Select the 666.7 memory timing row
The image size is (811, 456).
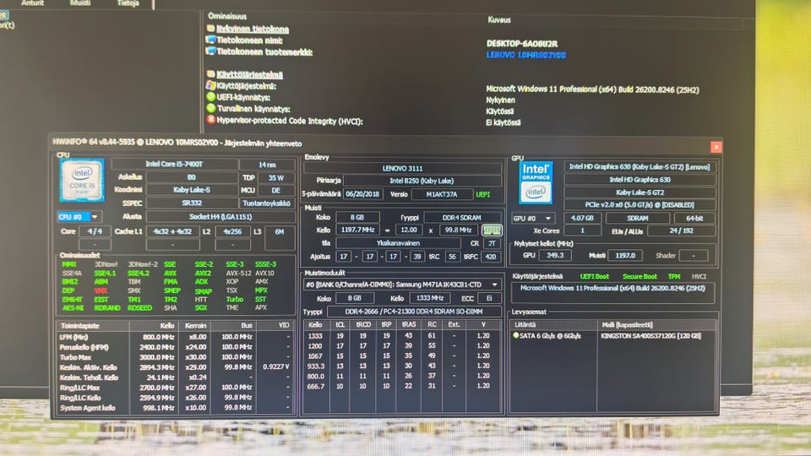point(402,386)
